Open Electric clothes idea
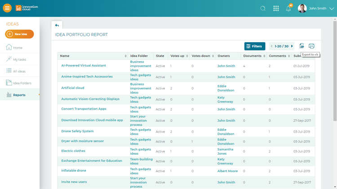This screenshot has height=189, width=337. [73, 151]
